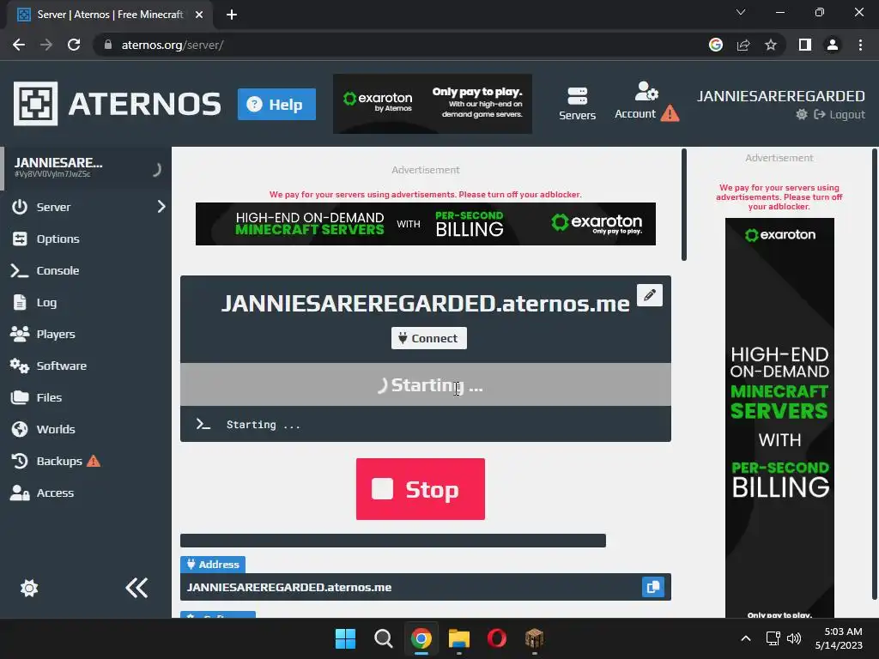Open the tab search dropdown arrow

[x=741, y=12]
